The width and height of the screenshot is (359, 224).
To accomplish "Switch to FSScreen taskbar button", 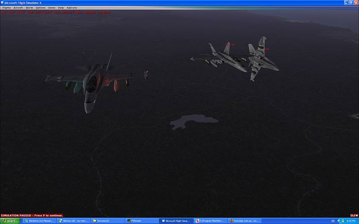I will coord(141,221).
